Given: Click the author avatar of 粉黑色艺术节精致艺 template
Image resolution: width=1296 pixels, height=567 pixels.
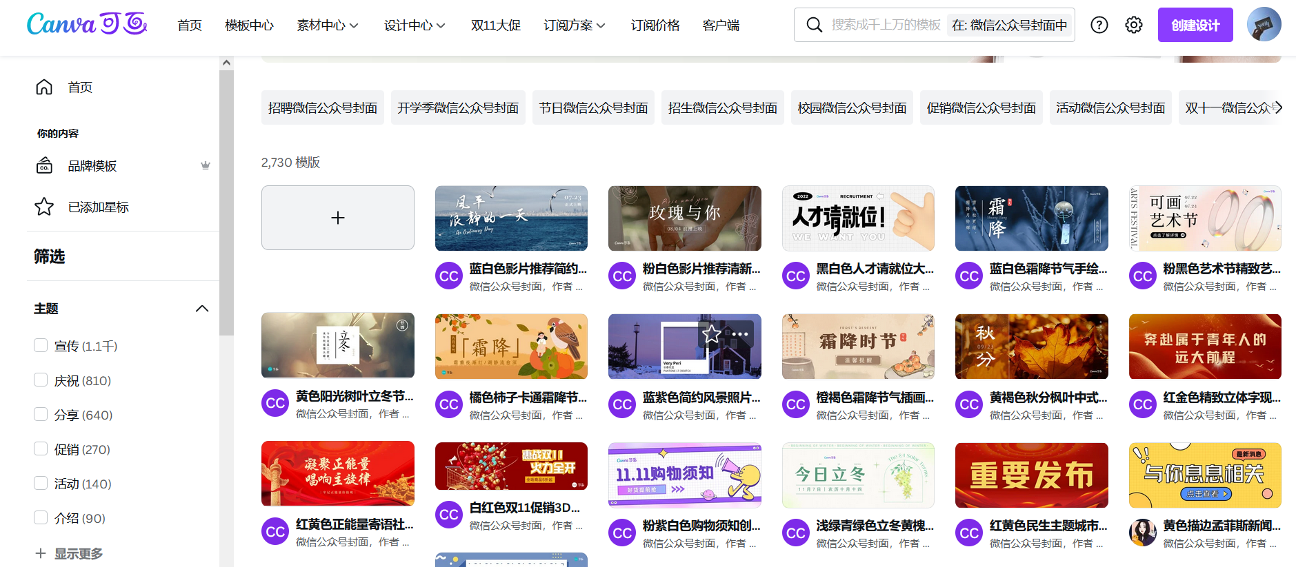Looking at the screenshot, I should 1143,276.
